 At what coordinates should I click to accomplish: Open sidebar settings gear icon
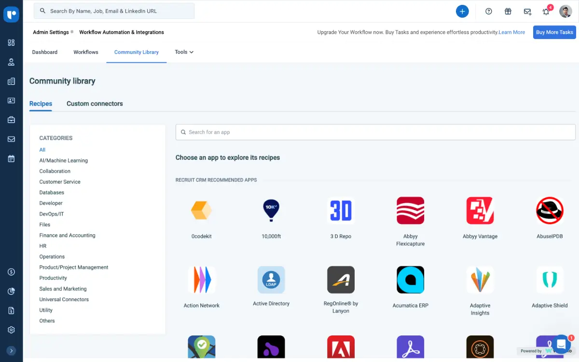pyautogui.click(x=11, y=330)
